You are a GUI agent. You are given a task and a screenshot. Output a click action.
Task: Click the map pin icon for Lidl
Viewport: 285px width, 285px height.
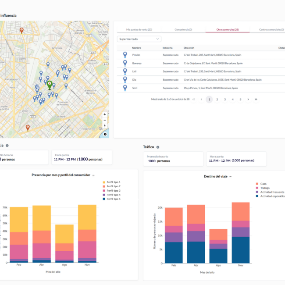(125, 71)
